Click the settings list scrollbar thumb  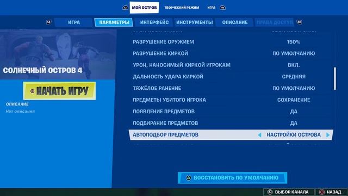click(335, 78)
